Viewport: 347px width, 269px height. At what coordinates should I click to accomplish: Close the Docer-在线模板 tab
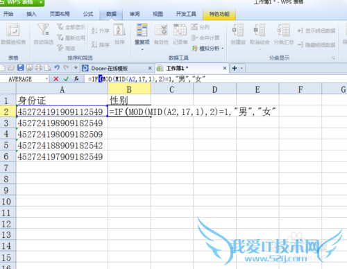pos(150,68)
